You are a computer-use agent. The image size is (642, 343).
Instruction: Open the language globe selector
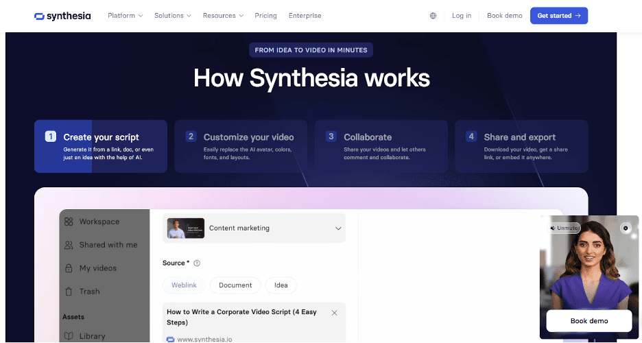(433, 16)
